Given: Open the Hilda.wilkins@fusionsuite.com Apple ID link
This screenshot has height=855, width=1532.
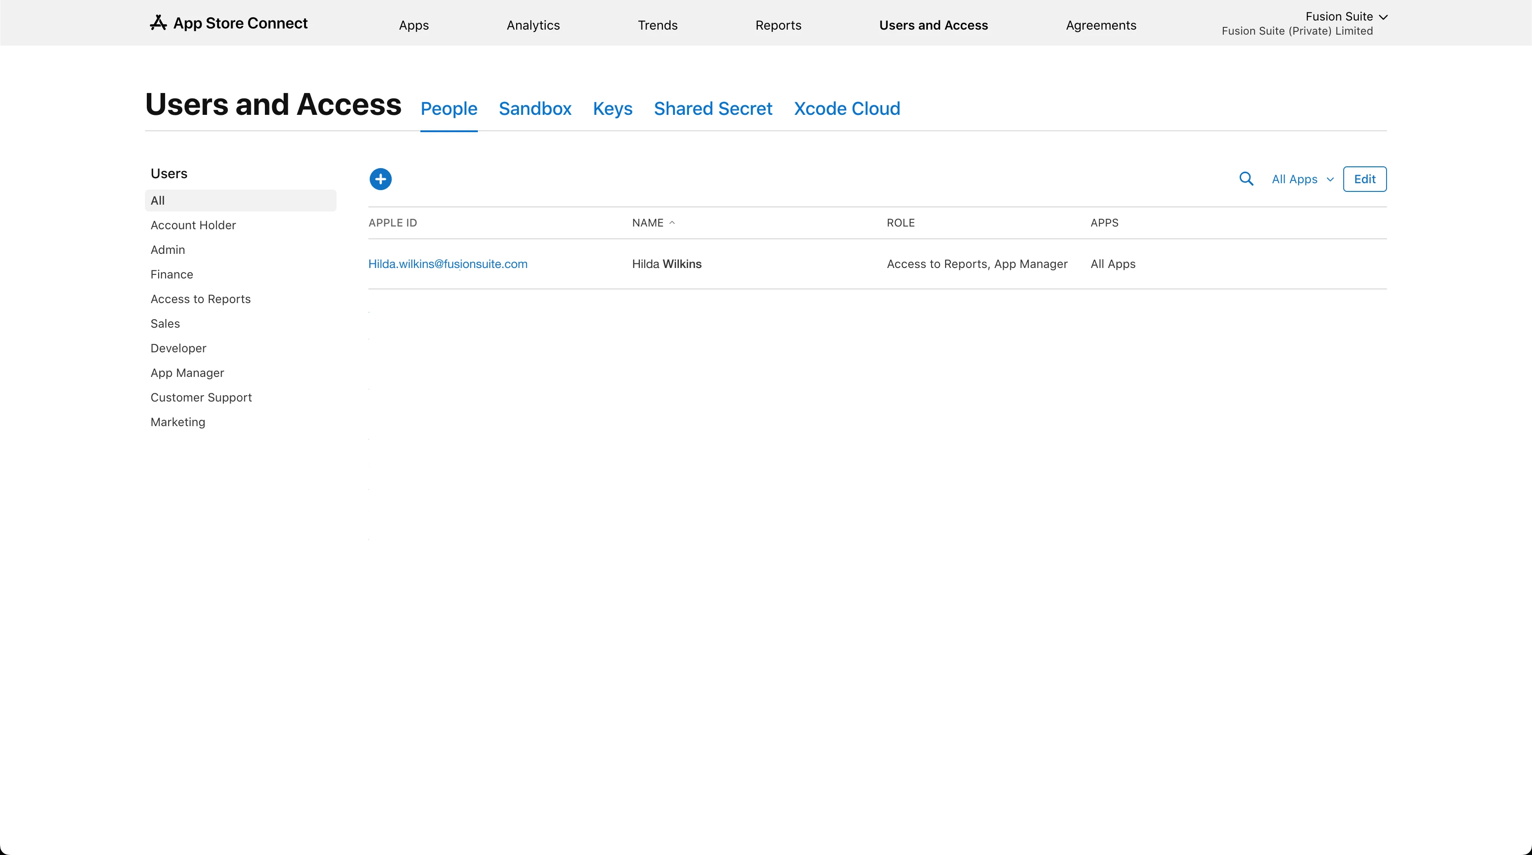Looking at the screenshot, I should (x=447, y=264).
